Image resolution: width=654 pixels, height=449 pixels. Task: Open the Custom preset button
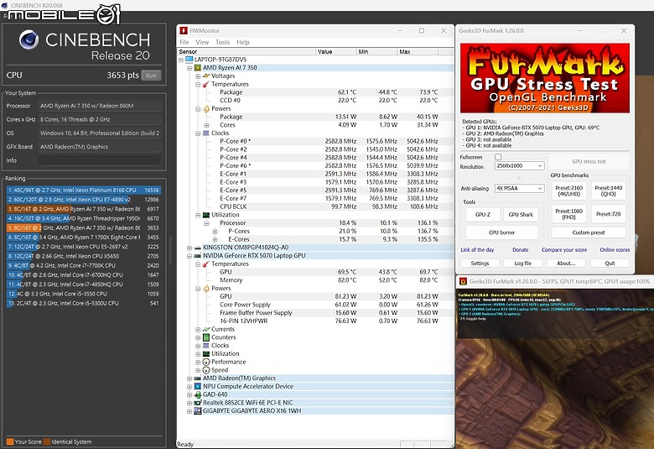pos(589,232)
